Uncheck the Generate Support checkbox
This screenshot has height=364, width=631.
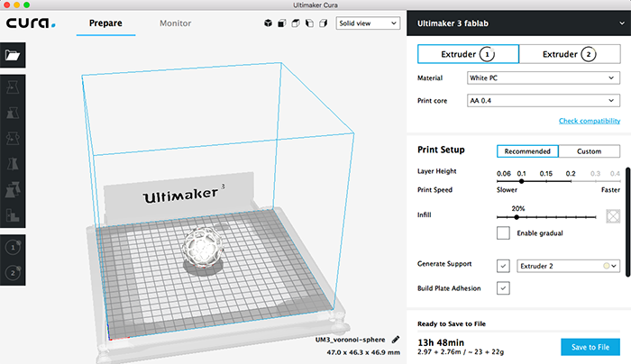point(503,266)
